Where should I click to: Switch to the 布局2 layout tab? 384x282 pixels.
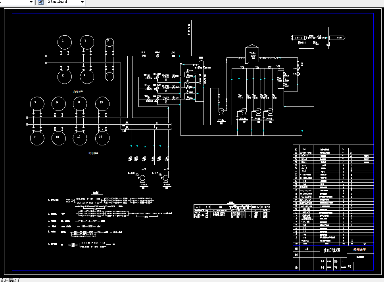tap(10, 280)
